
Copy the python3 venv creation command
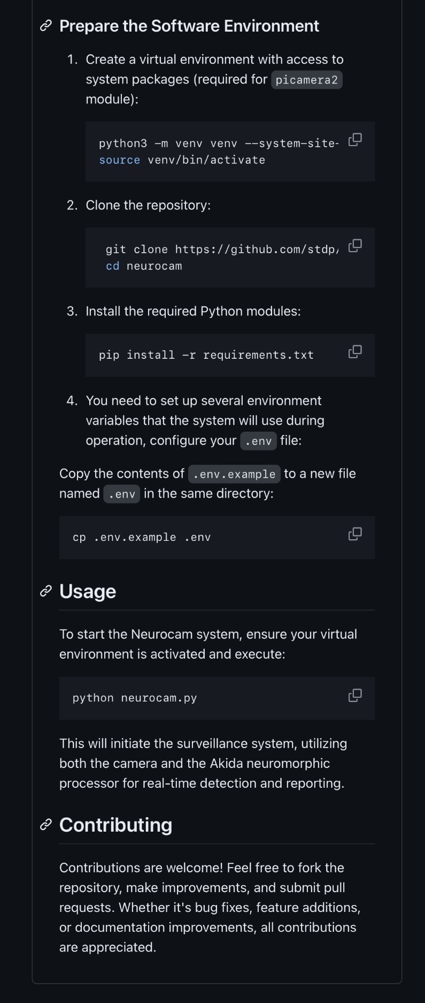(x=355, y=140)
